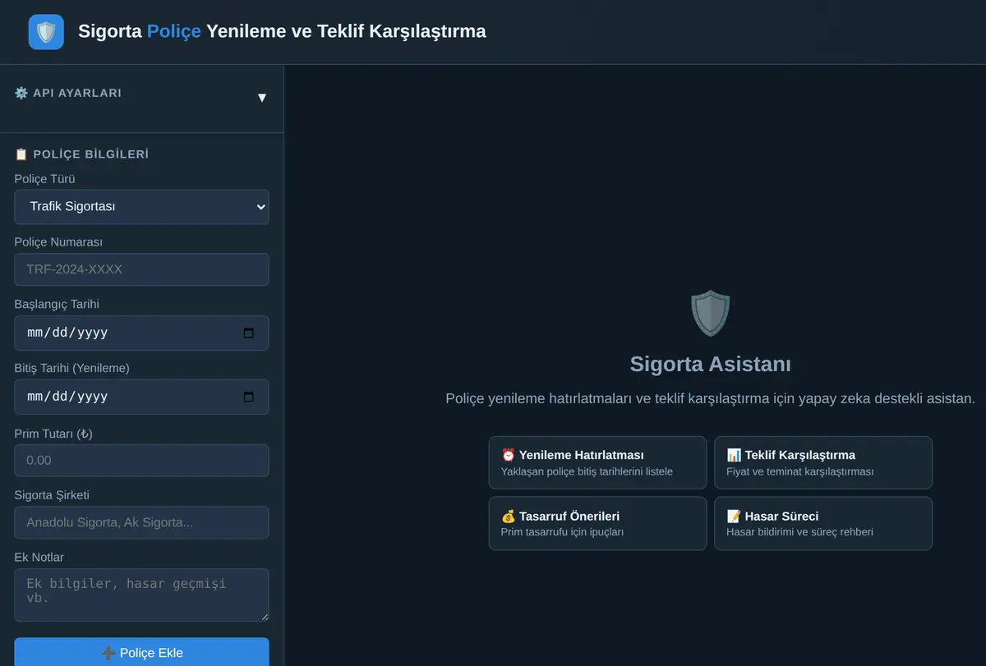Click the Poliçe Ekle button

[141, 652]
